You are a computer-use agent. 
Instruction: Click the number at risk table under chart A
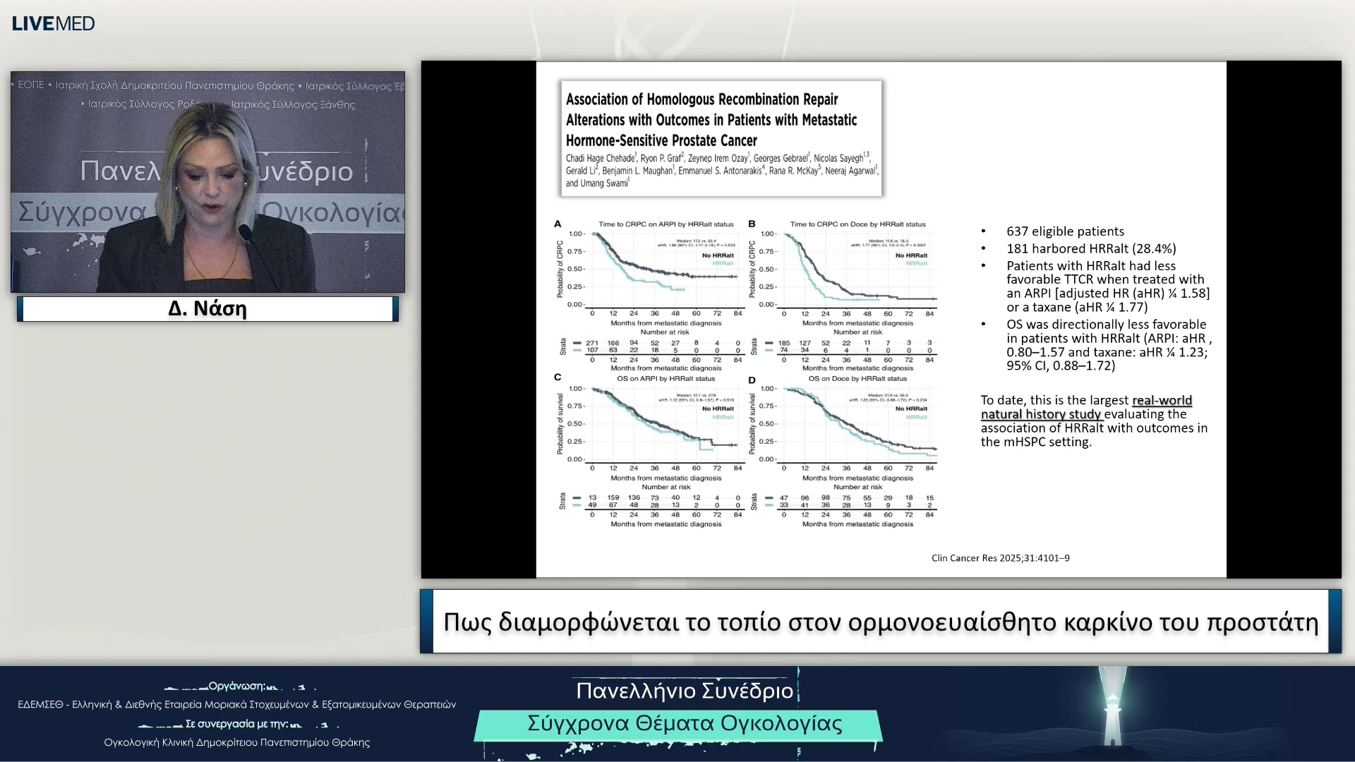(x=663, y=346)
